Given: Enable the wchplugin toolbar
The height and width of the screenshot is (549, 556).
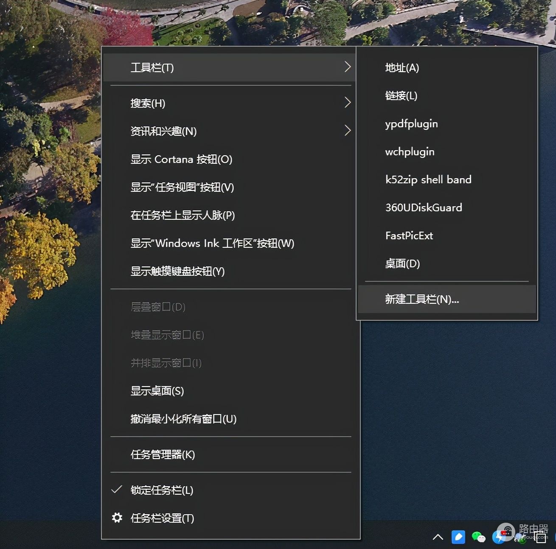Looking at the screenshot, I should pos(447,151).
